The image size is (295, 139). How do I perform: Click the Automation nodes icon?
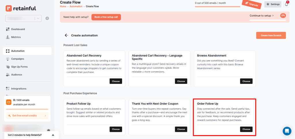[8, 51]
